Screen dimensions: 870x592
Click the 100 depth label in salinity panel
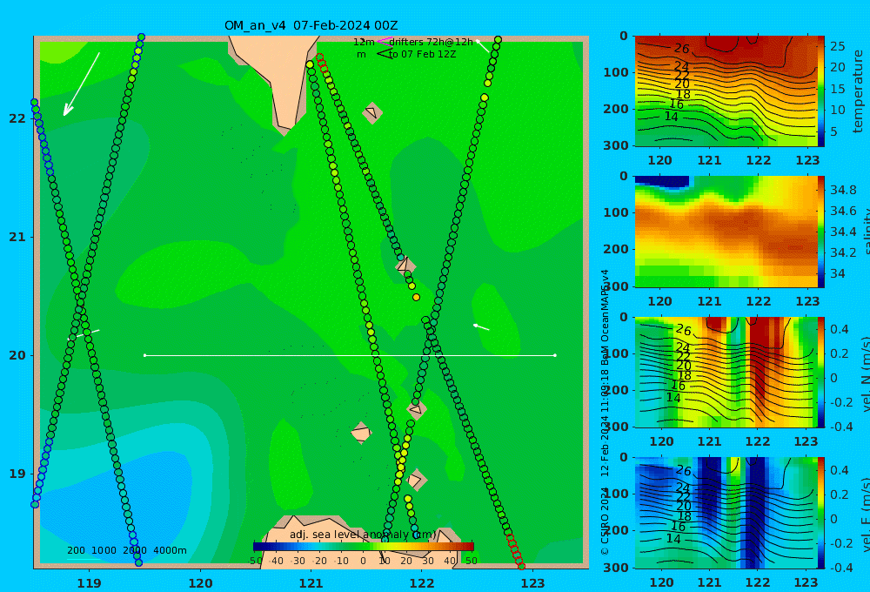pos(616,212)
